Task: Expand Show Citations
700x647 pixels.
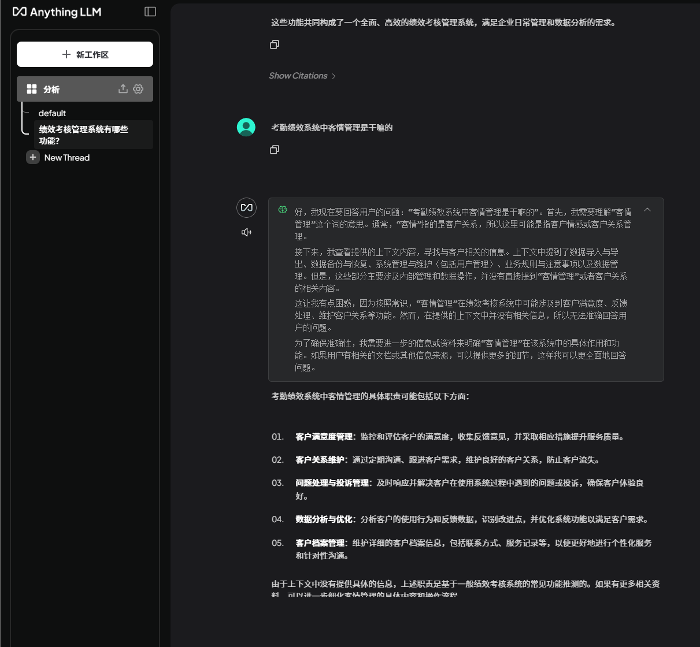Action: pos(302,76)
